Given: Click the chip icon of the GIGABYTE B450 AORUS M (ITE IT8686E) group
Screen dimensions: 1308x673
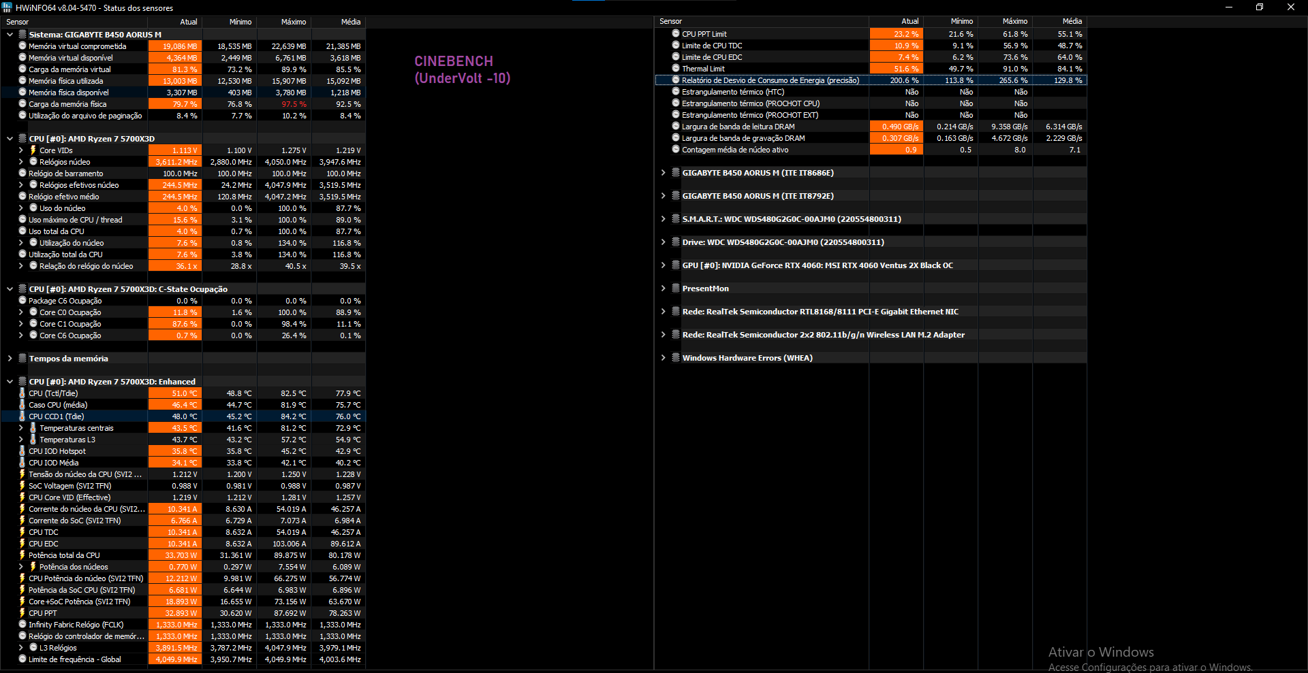Looking at the screenshot, I should click(676, 173).
